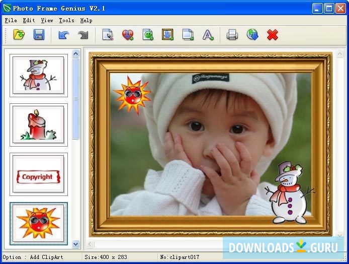The width and height of the screenshot is (349, 264).
Task: Click the clipart list scroll-down arrow
Action: [75, 244]
